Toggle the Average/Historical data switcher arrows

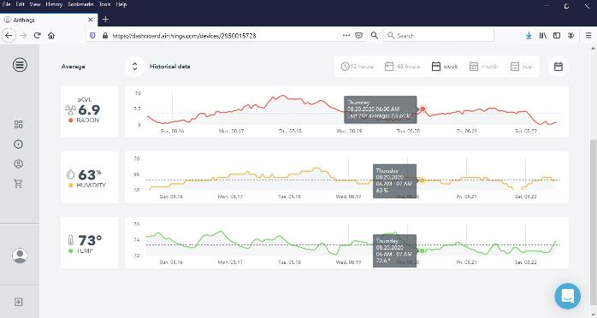coord(135,67)
